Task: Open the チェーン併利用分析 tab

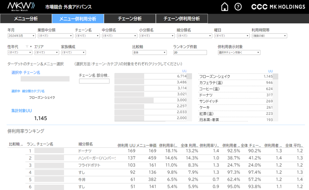Action: (x=181, y=19)
